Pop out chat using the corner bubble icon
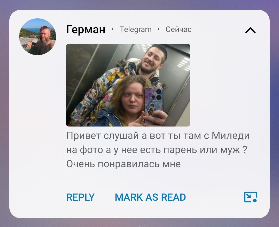279x227 pixels. [251, 197]
